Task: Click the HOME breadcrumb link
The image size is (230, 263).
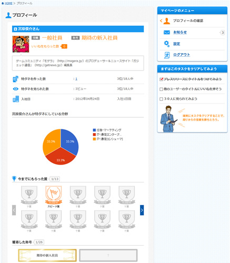Action: click(8, 3)
